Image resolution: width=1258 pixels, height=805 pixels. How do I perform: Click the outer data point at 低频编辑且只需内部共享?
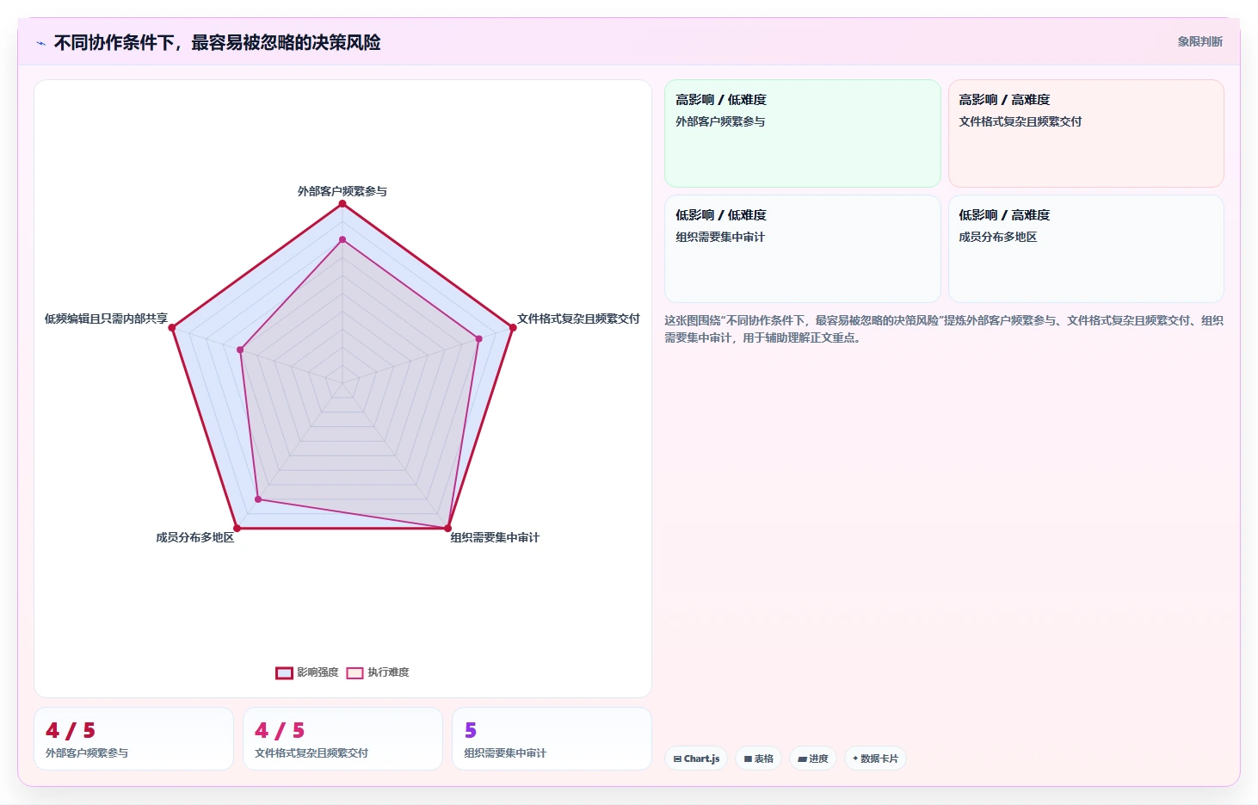pyautogui.click(x=172, y=328)
